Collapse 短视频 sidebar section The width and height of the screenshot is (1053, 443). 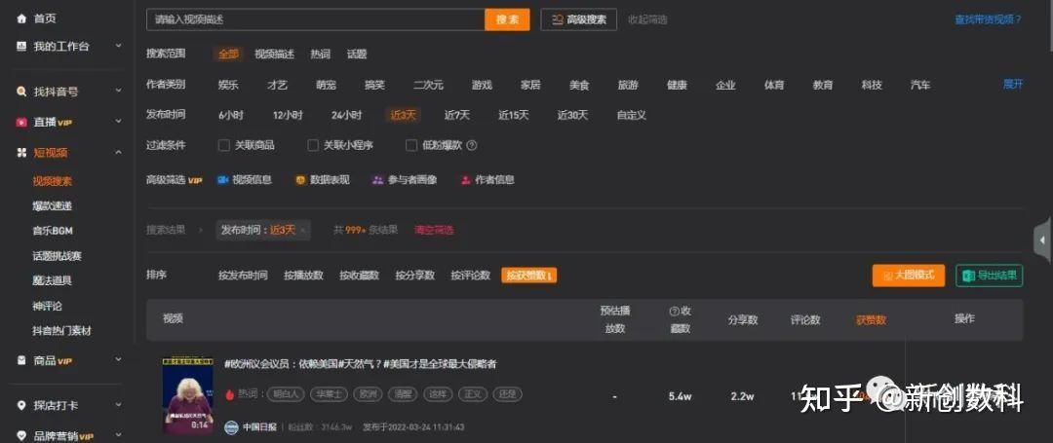(119, 153)
